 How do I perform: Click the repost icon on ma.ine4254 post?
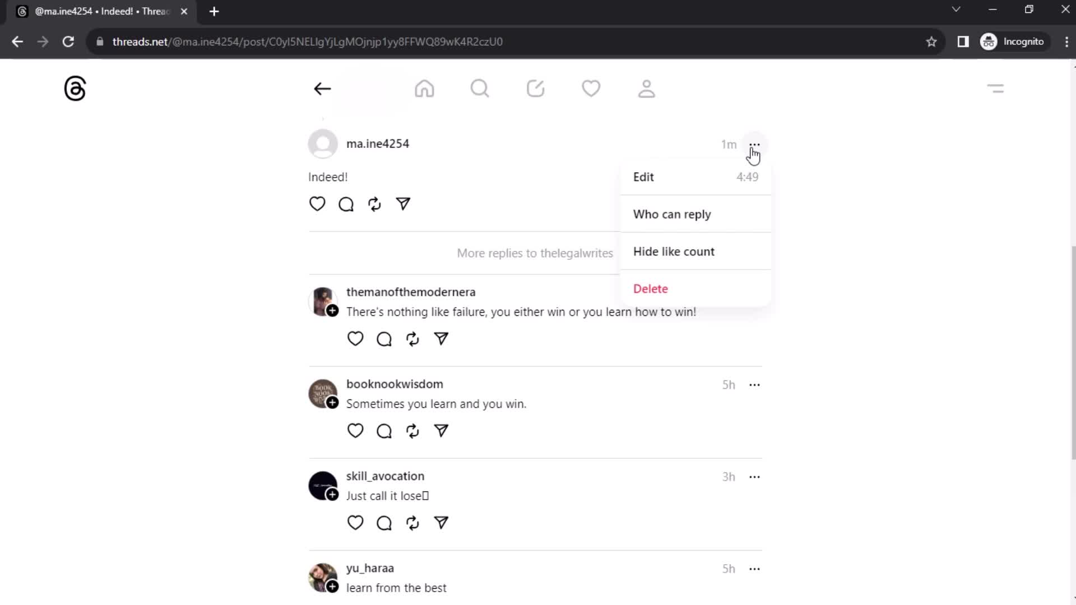click(374, 204)
